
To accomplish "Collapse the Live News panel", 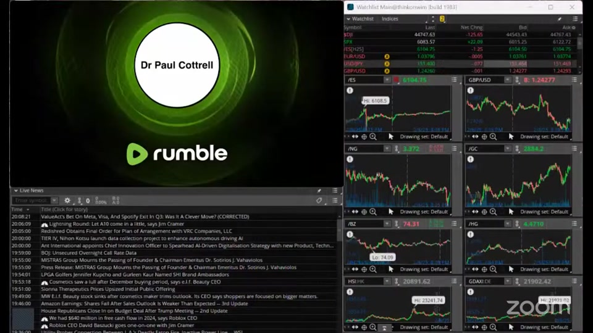I will [x=15, y=191].
